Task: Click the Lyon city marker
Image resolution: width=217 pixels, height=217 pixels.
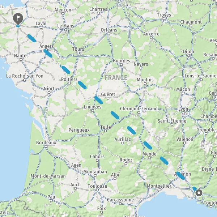Action: (183, 113)
